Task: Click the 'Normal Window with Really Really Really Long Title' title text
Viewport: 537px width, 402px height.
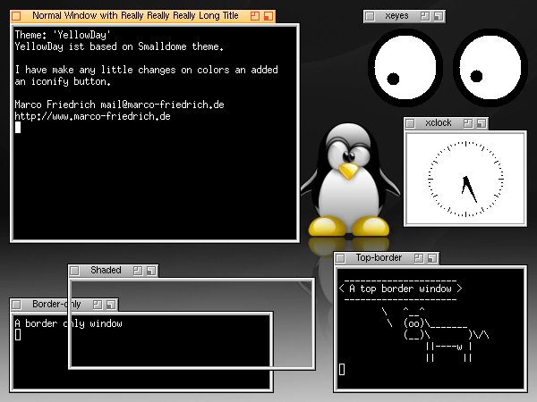Action: pos(135,16)
